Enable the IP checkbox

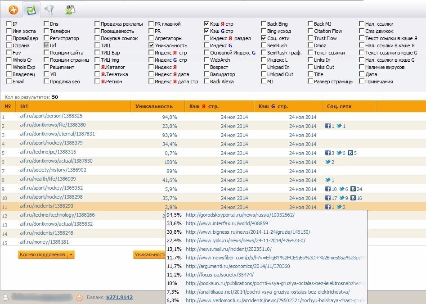point(9,24)
